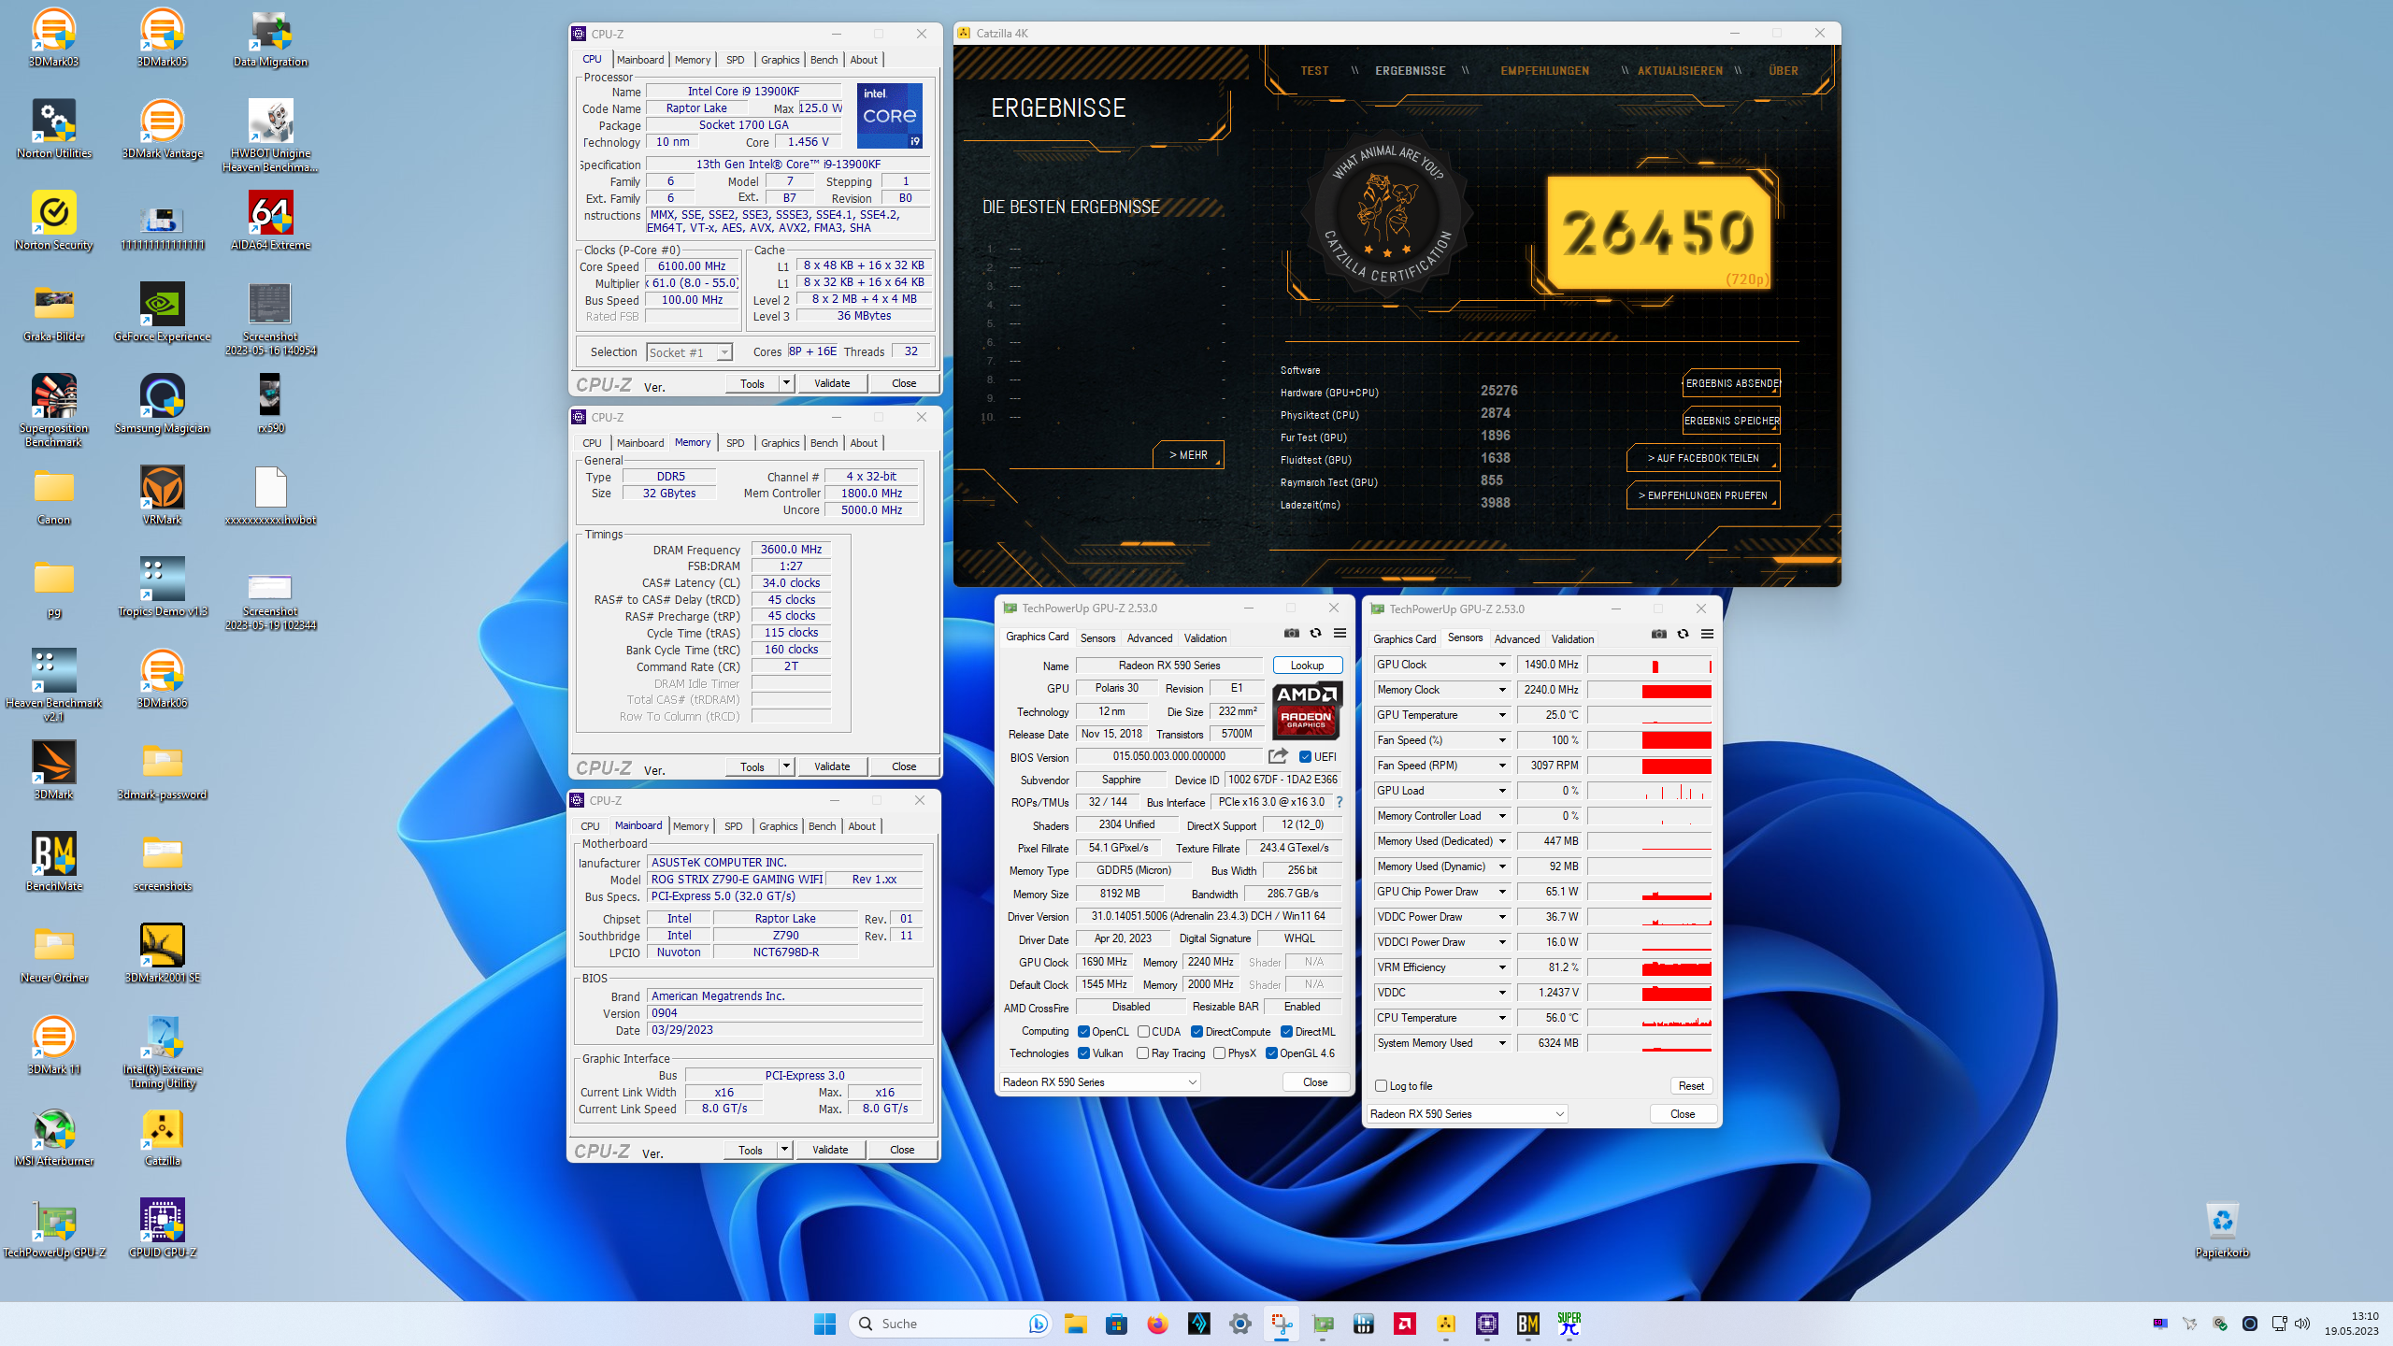Open the AIDA64 Extreme desktop icon
This screenshot has height=1346, width=2393.
(271, 222)
